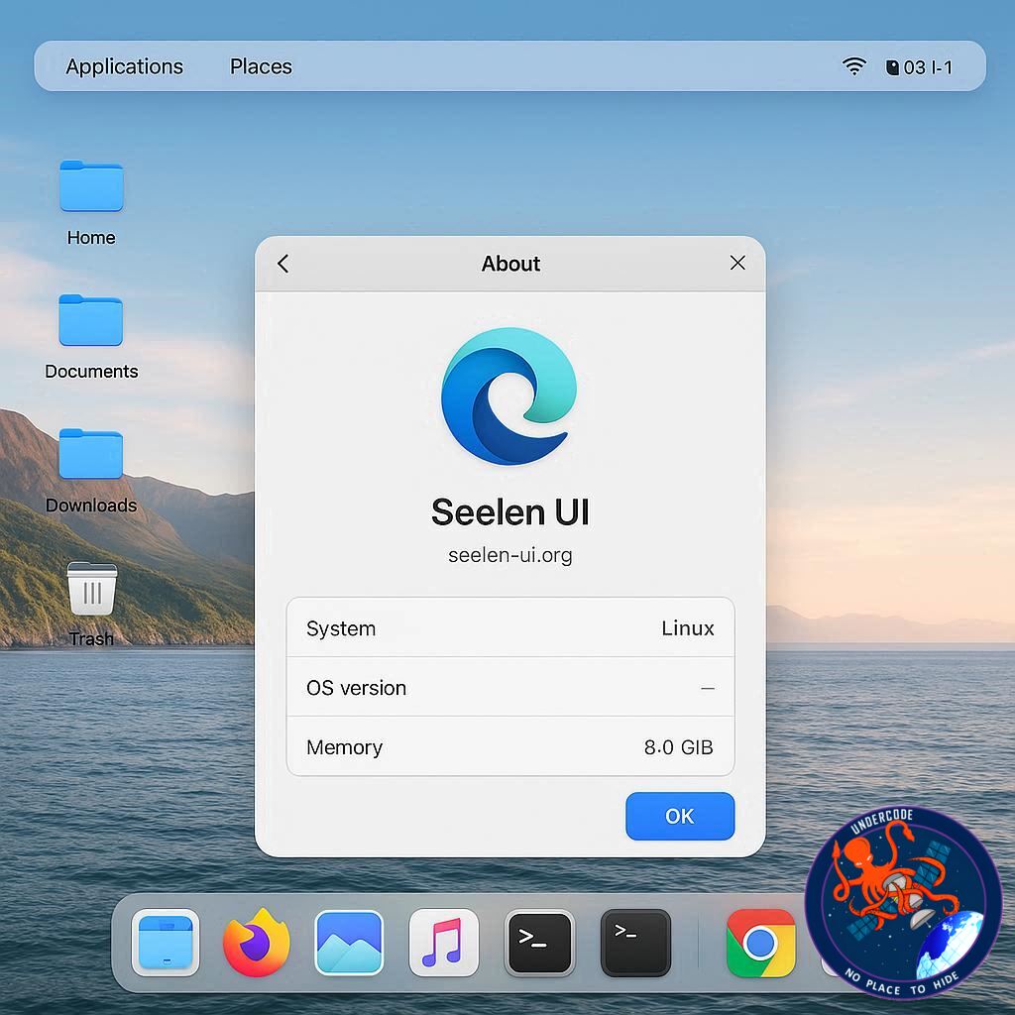Click the About dialog title
The width and height of the screenshot is (1015, 1015).
[x=510, y=264]
